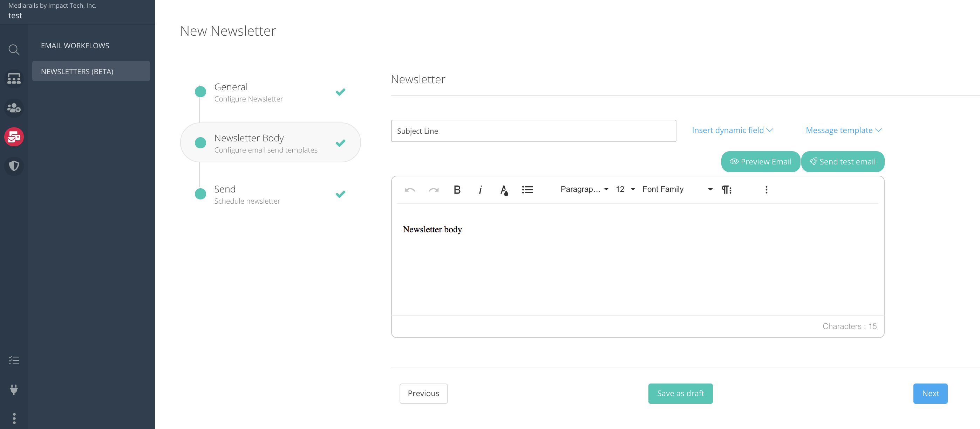This screenshot has height=429, width=980.
Task: Click in the Subject Line field
Action: coord(533,131)
